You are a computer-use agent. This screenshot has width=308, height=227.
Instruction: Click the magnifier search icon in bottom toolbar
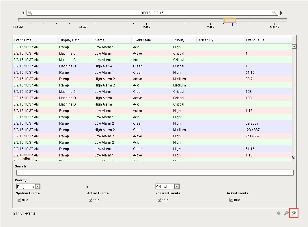[286, 213]
